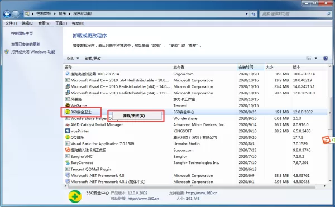This screenshot has height=207, width=335.
Task: Sort by 大小 column header
Action: click(x=277, y=67)
